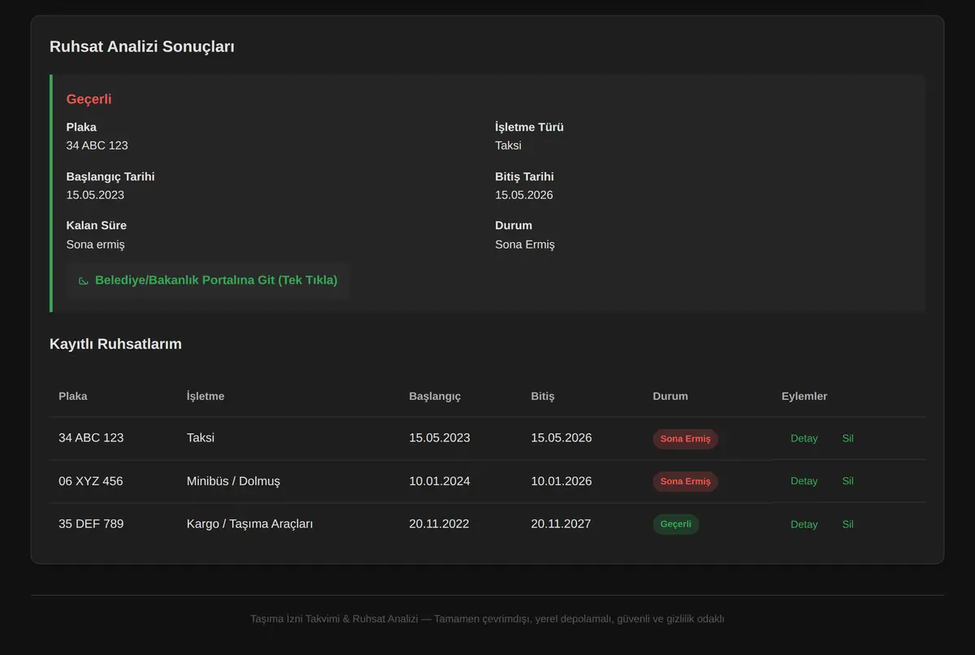Click the Sona Ermiş badge for 06 XYZ 456
The width and height of the screenshot is (975, 655).
685,481
